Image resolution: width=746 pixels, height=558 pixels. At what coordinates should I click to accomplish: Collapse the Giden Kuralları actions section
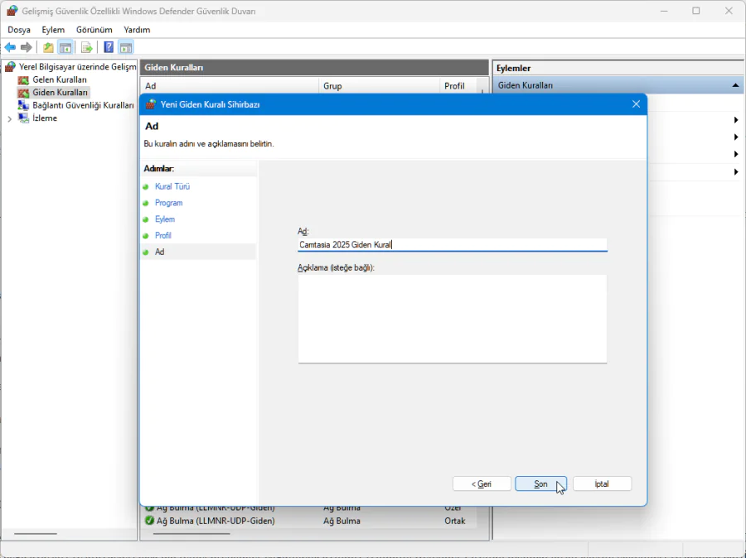pyautogui.click(x=735, y=85)
